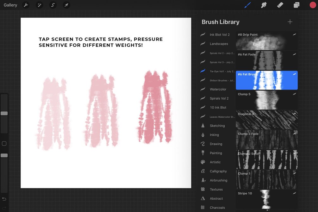This screenshot has height=212, width=318.
Task: Click the Sketching pencil tip icon
Action: coord(203,126)
